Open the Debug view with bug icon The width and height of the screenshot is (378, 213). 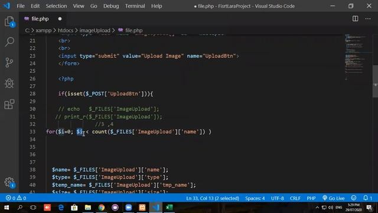click(9, 83)
